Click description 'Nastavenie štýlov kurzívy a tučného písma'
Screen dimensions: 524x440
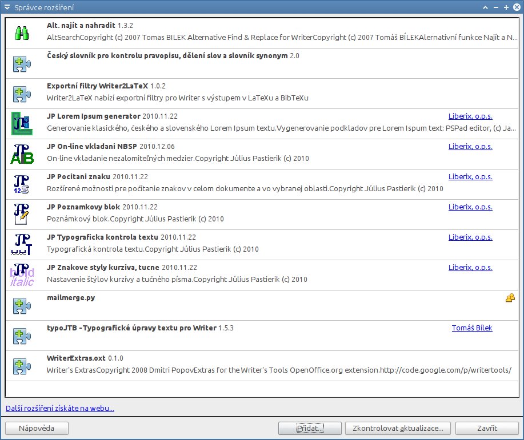point(177,280)
